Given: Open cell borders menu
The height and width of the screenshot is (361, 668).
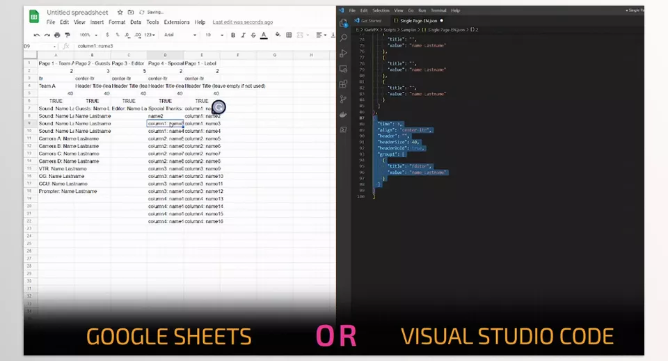Looking at the screenshot, I should (x=289, y=35).
